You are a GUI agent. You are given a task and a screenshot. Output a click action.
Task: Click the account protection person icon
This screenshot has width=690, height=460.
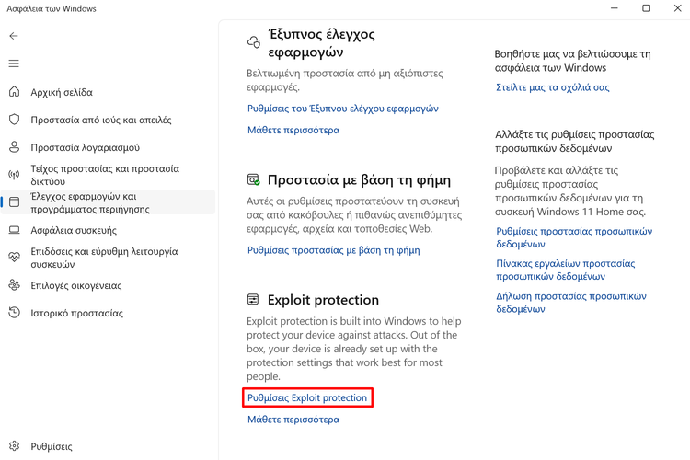coord(14,147)
